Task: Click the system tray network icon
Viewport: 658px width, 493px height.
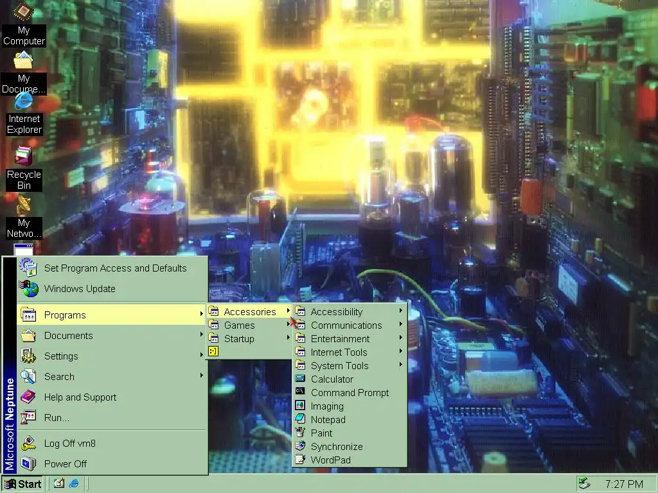Action: click(x=585, y=483)
